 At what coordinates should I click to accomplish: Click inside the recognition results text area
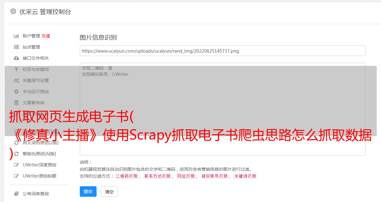point(222,109)
